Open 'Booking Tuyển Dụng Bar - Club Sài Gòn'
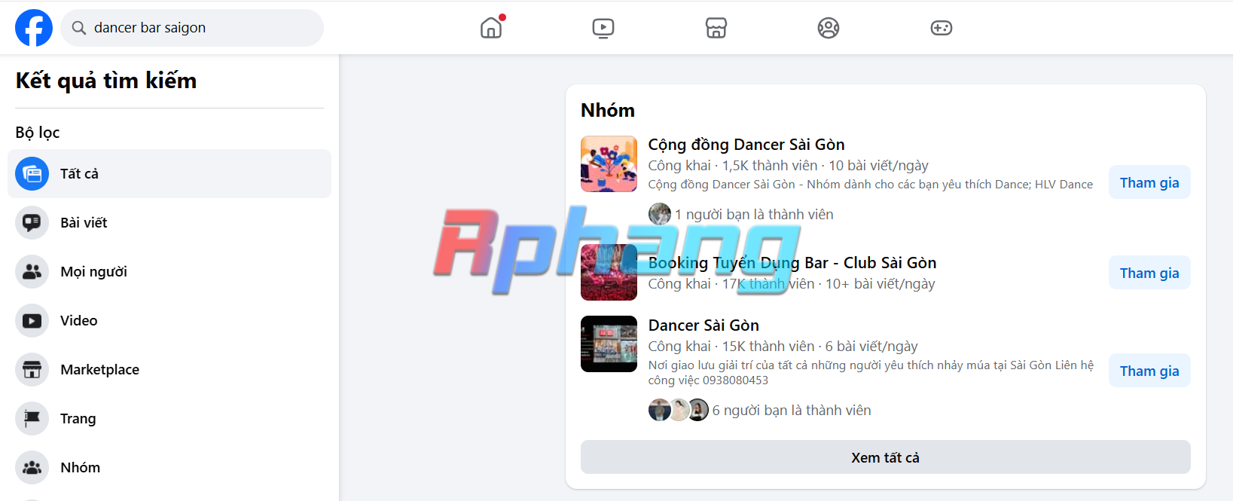Viewport: 1233px width, 501px height. 792,263
